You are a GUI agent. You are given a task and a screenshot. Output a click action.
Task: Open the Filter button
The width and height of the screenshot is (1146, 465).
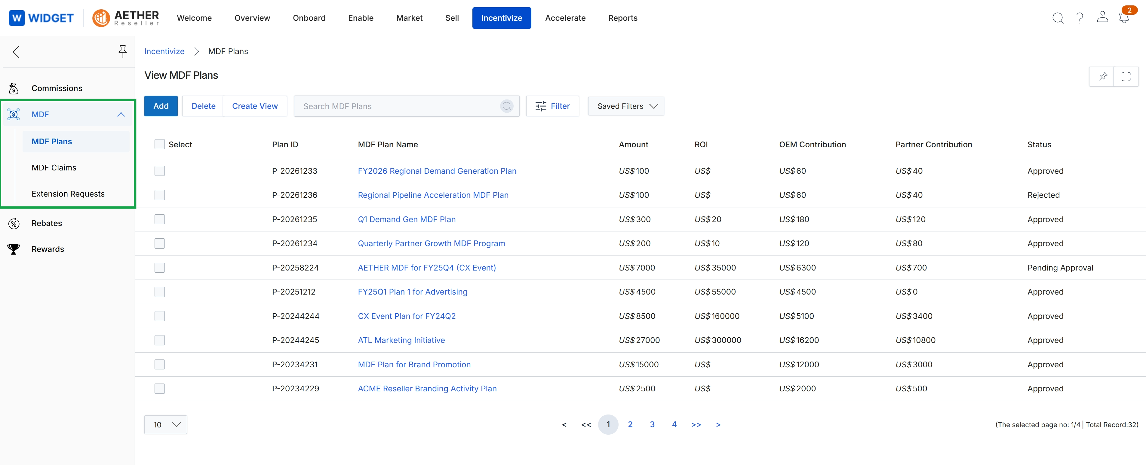(x=552, y=106)
